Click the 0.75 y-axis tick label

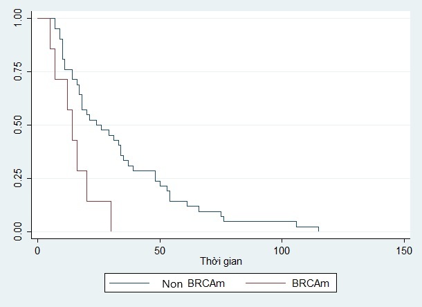19,71
